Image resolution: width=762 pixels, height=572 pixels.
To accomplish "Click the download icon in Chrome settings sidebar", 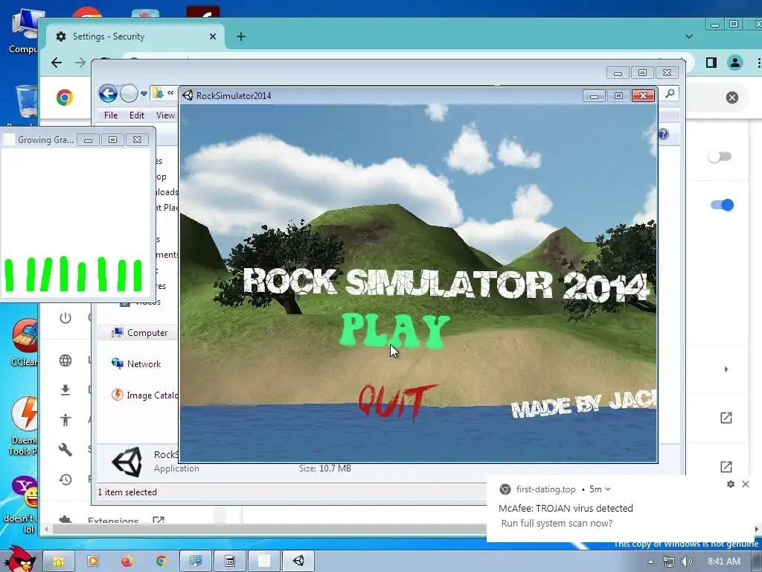I will tap(65, 390).
